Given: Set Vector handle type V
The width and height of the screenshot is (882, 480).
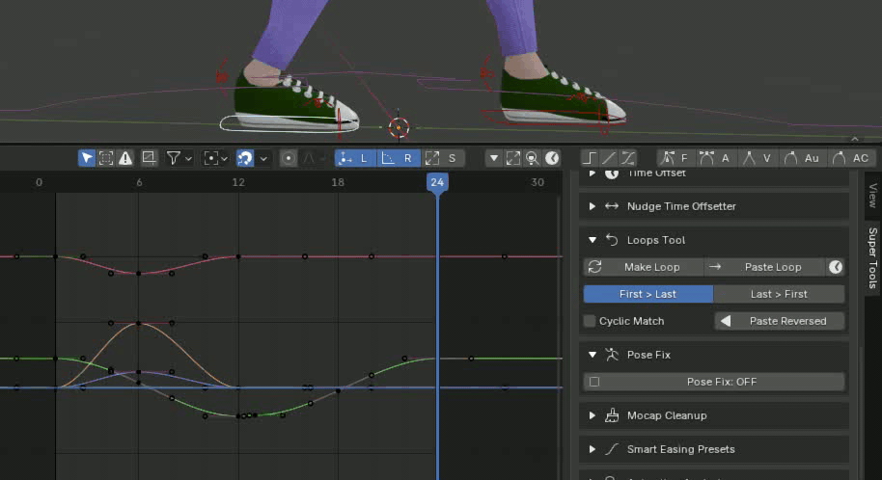Looking at the screenshot, I should coord(757,158).
